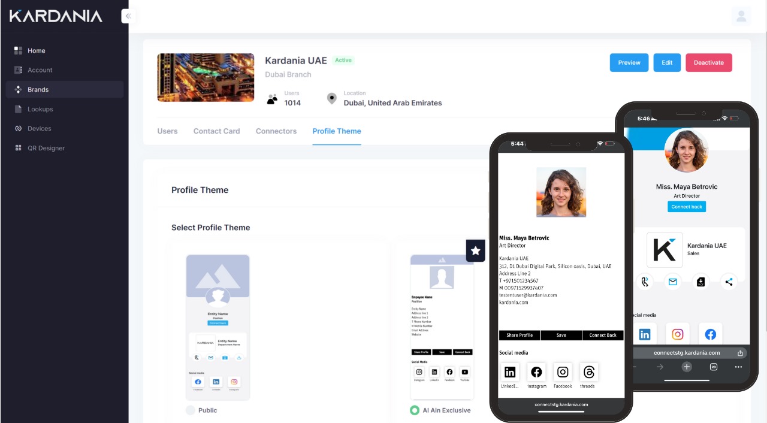Screen dimensions: 767x423
Task: Click the Lookups icon in the sidebar
Action: tap(18, 109)
